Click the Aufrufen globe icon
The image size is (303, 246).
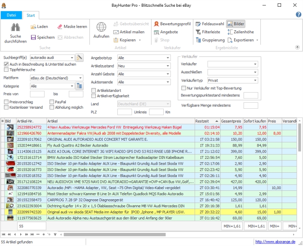101,27
